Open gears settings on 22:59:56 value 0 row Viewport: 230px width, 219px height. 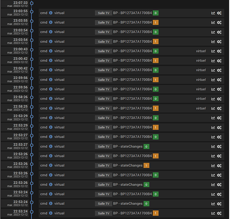pos(220,89)
